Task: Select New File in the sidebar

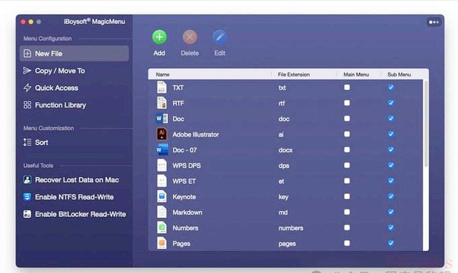Action: (x=74, y=54)
